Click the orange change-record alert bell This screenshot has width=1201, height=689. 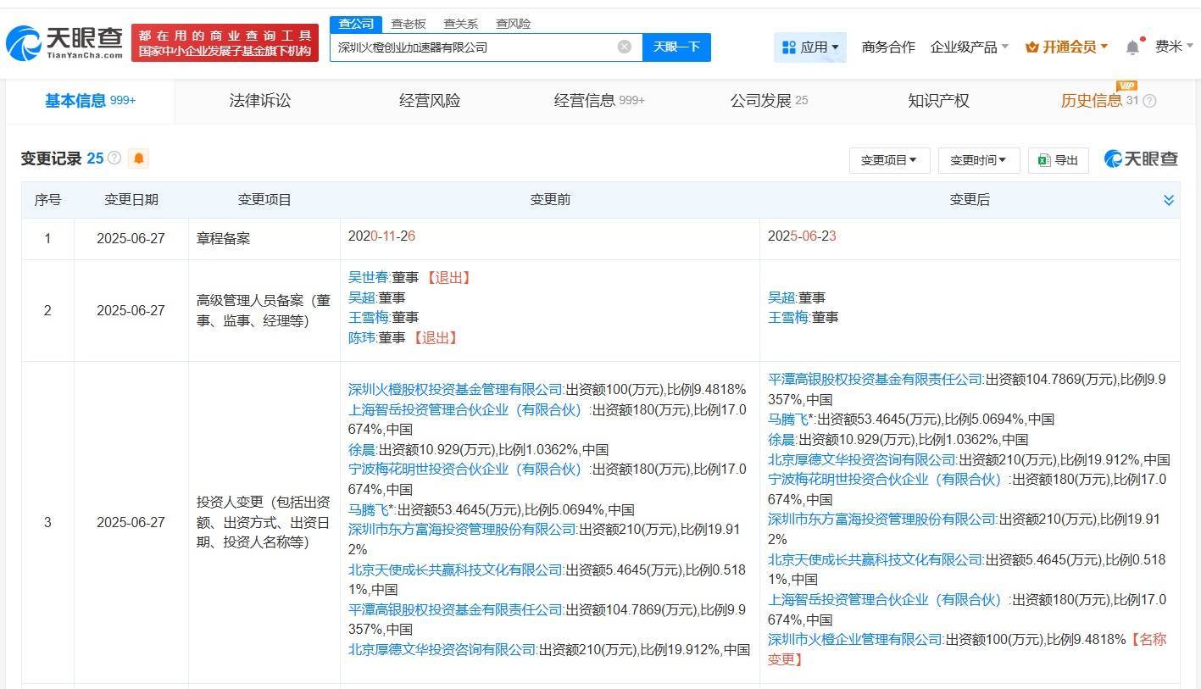(x=138, y=158)
